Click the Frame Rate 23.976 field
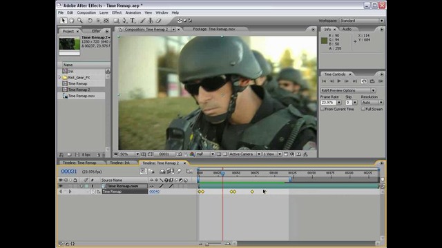 [329, 103]
